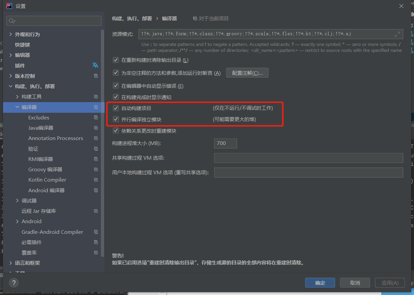Image resolution: width=414 pixels, height=295 pixels.
Task: Expand the 版本控制 tree node
Action: [11, 76]
